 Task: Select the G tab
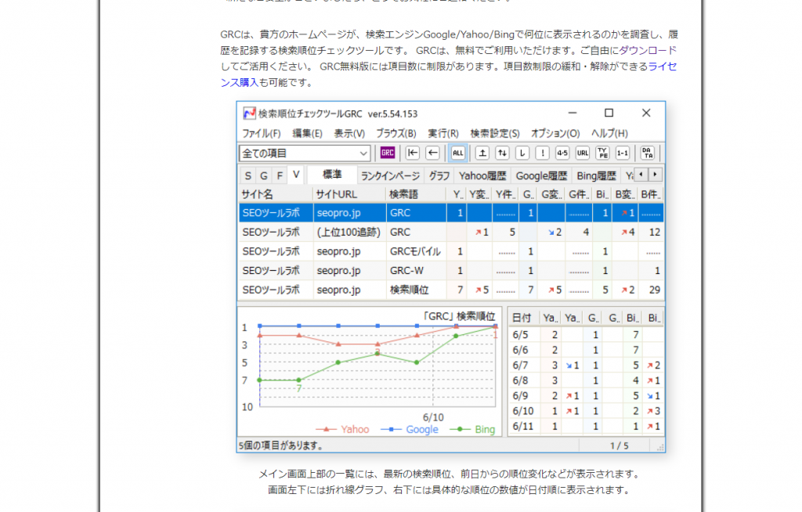click(x=264, y=175)
